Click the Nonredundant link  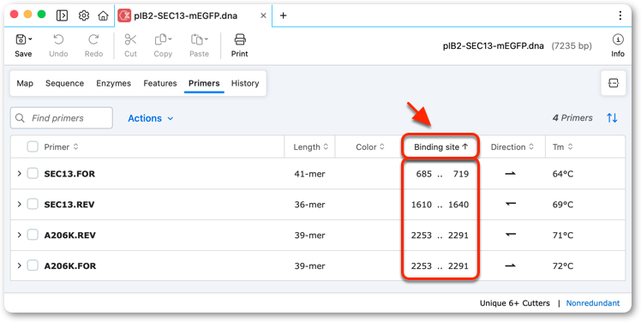click(x=593, y=303)
